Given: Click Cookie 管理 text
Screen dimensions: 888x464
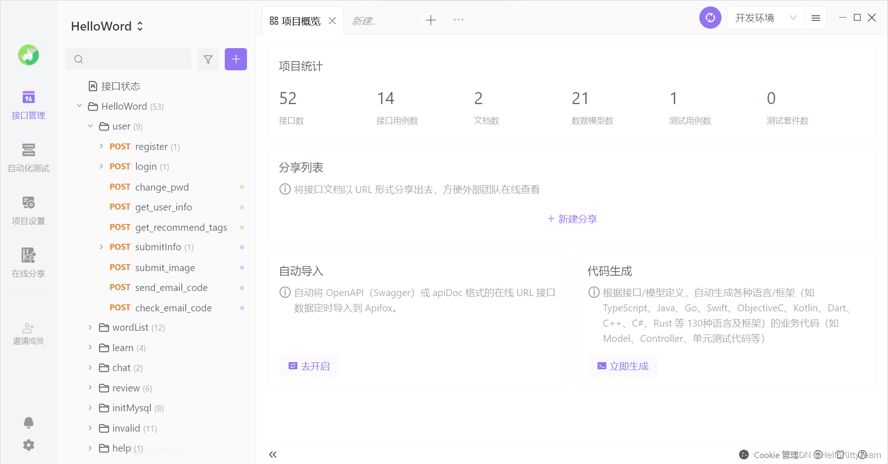Looking at the screenshot, I should coord(776,455).
